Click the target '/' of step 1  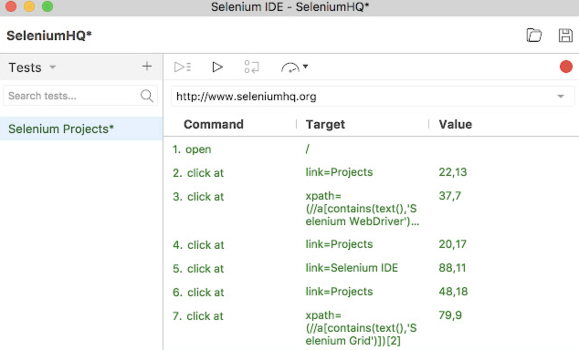tap(307, 149)
